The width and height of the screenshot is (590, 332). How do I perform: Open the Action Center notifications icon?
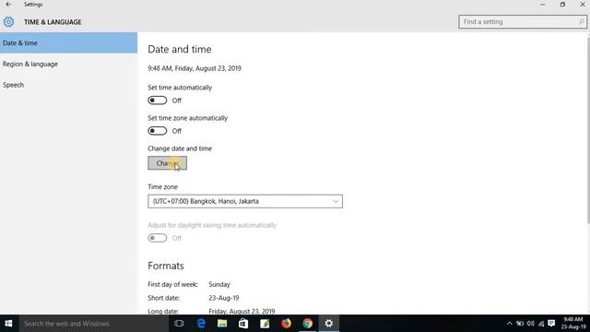(x=551, y=324)
